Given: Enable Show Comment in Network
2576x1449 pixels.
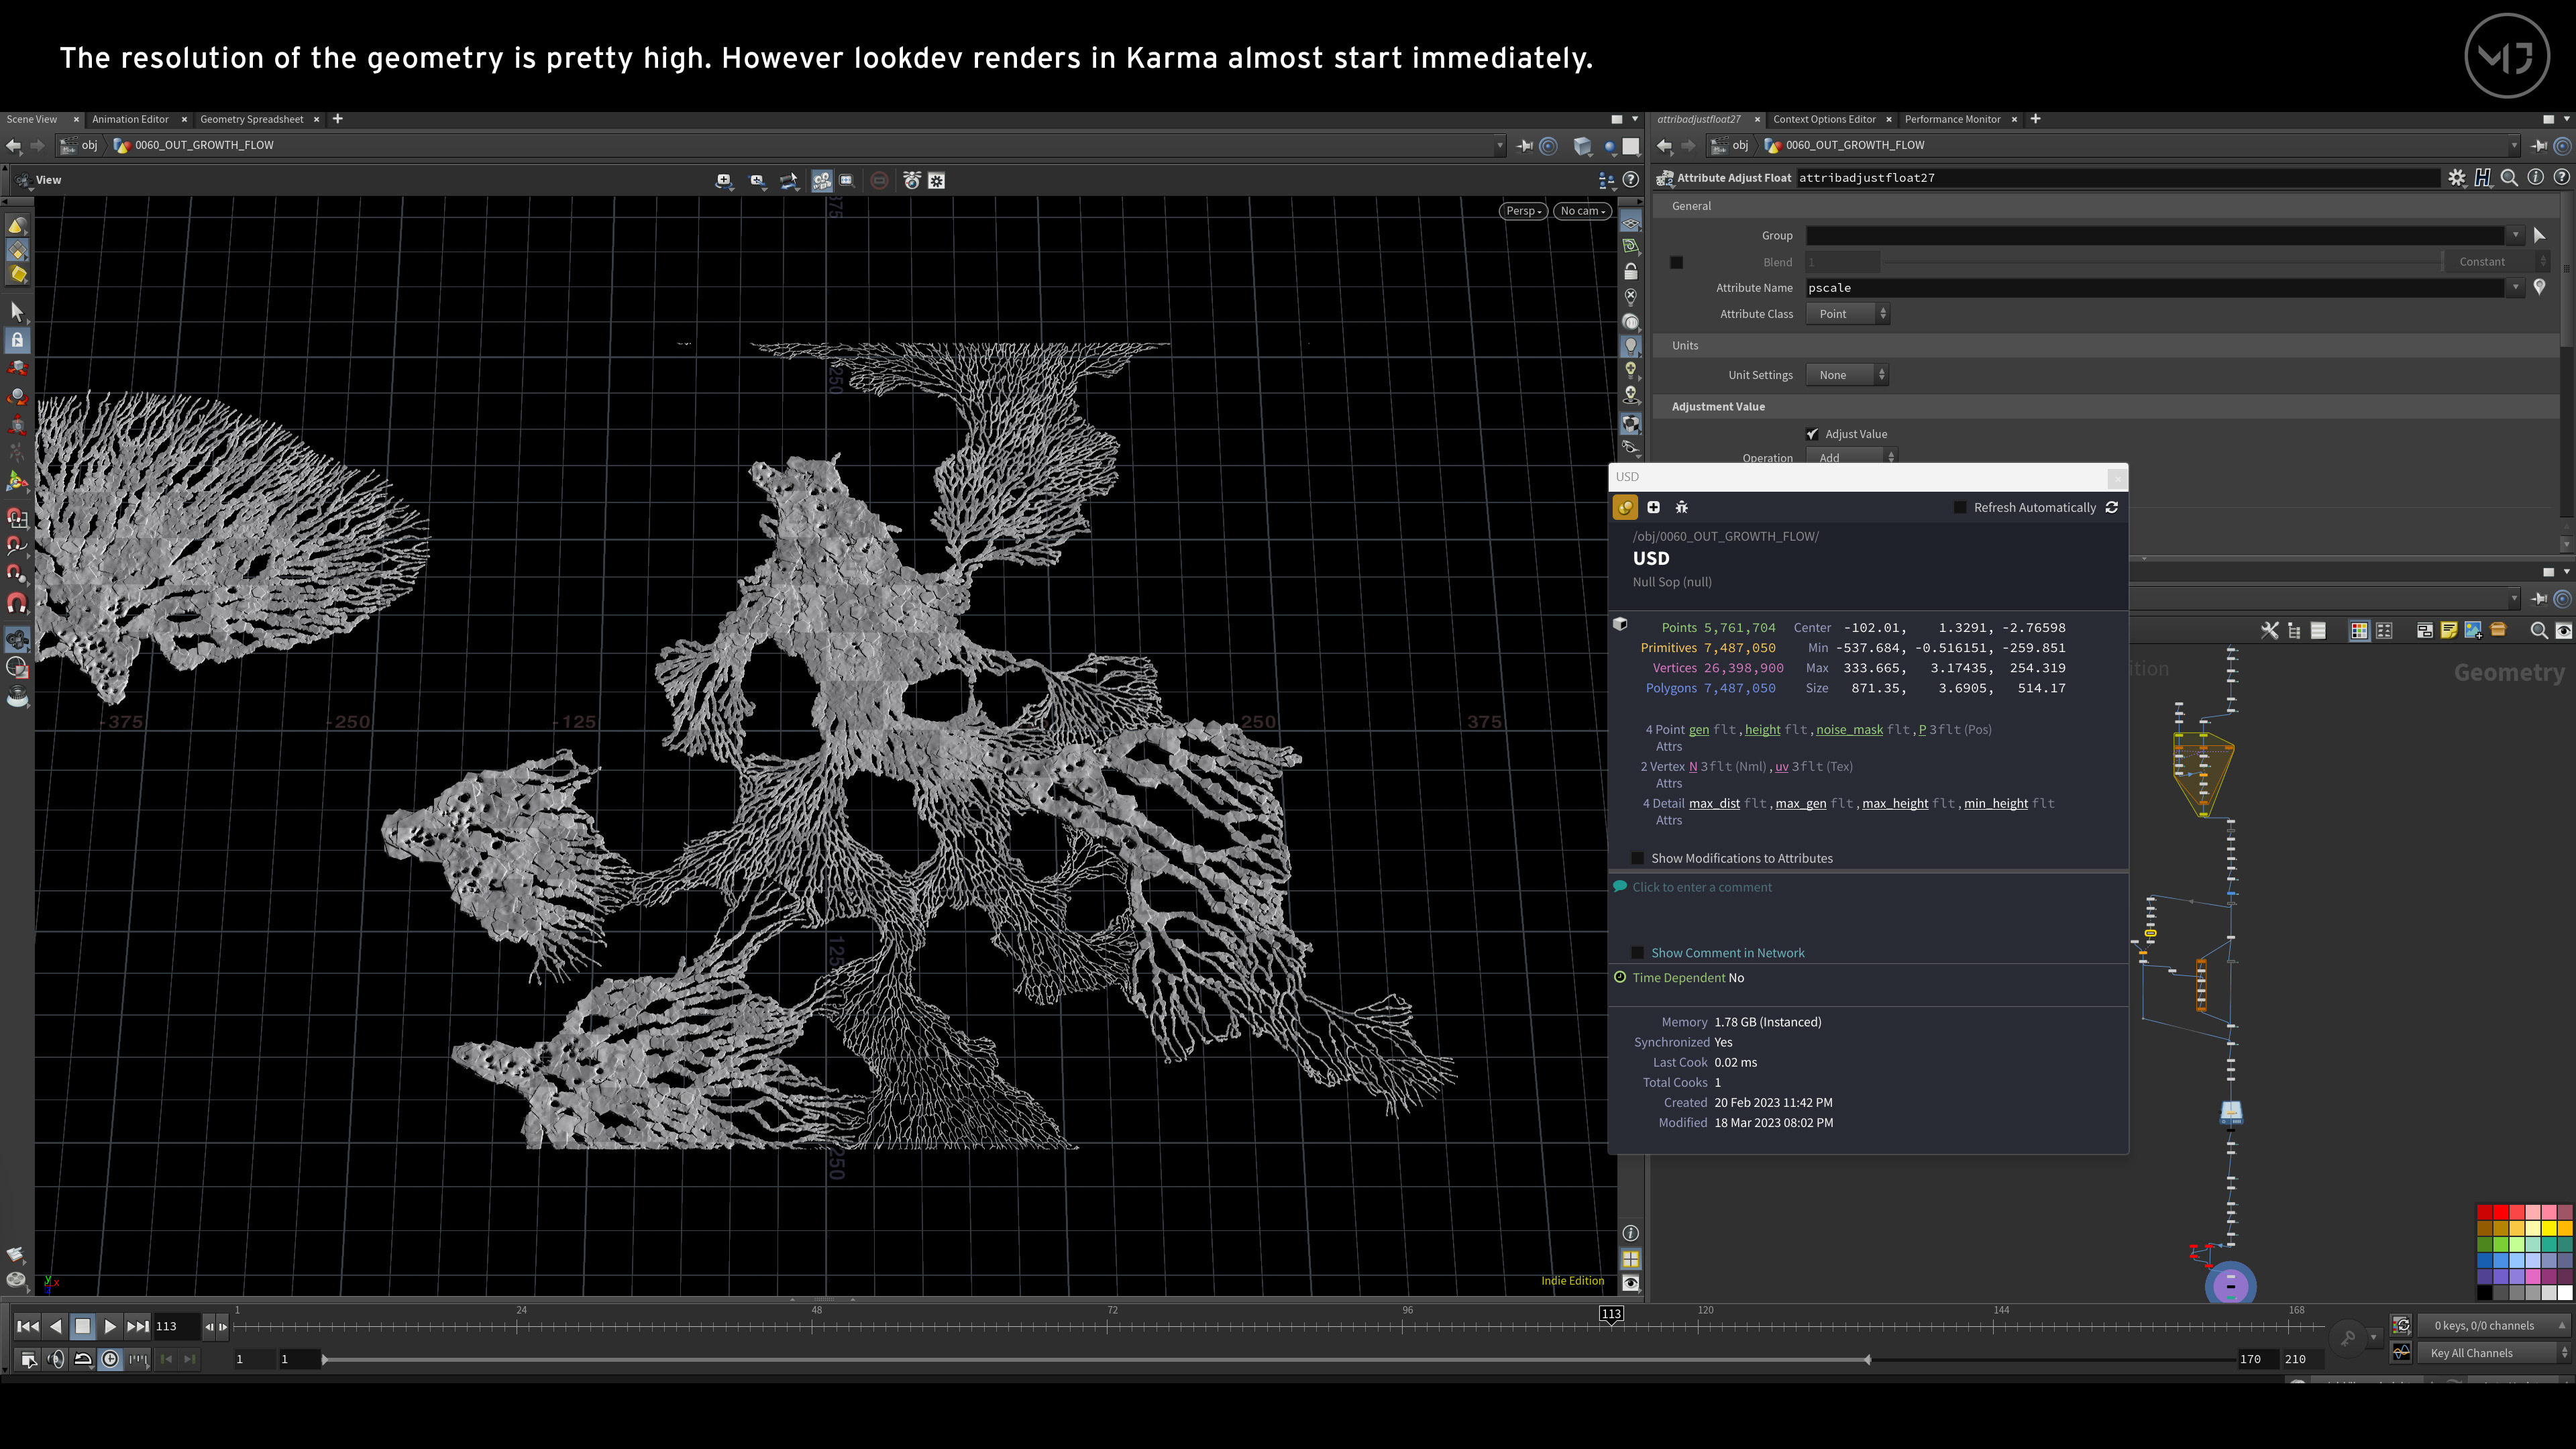Looking at the screenshot, I should pyautogui.click(x=1638, y=953).
